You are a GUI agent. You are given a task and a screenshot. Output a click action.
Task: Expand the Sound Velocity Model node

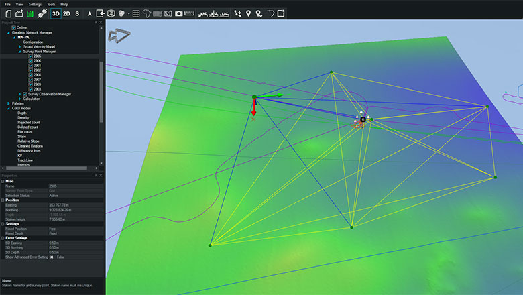pos(19,47)
